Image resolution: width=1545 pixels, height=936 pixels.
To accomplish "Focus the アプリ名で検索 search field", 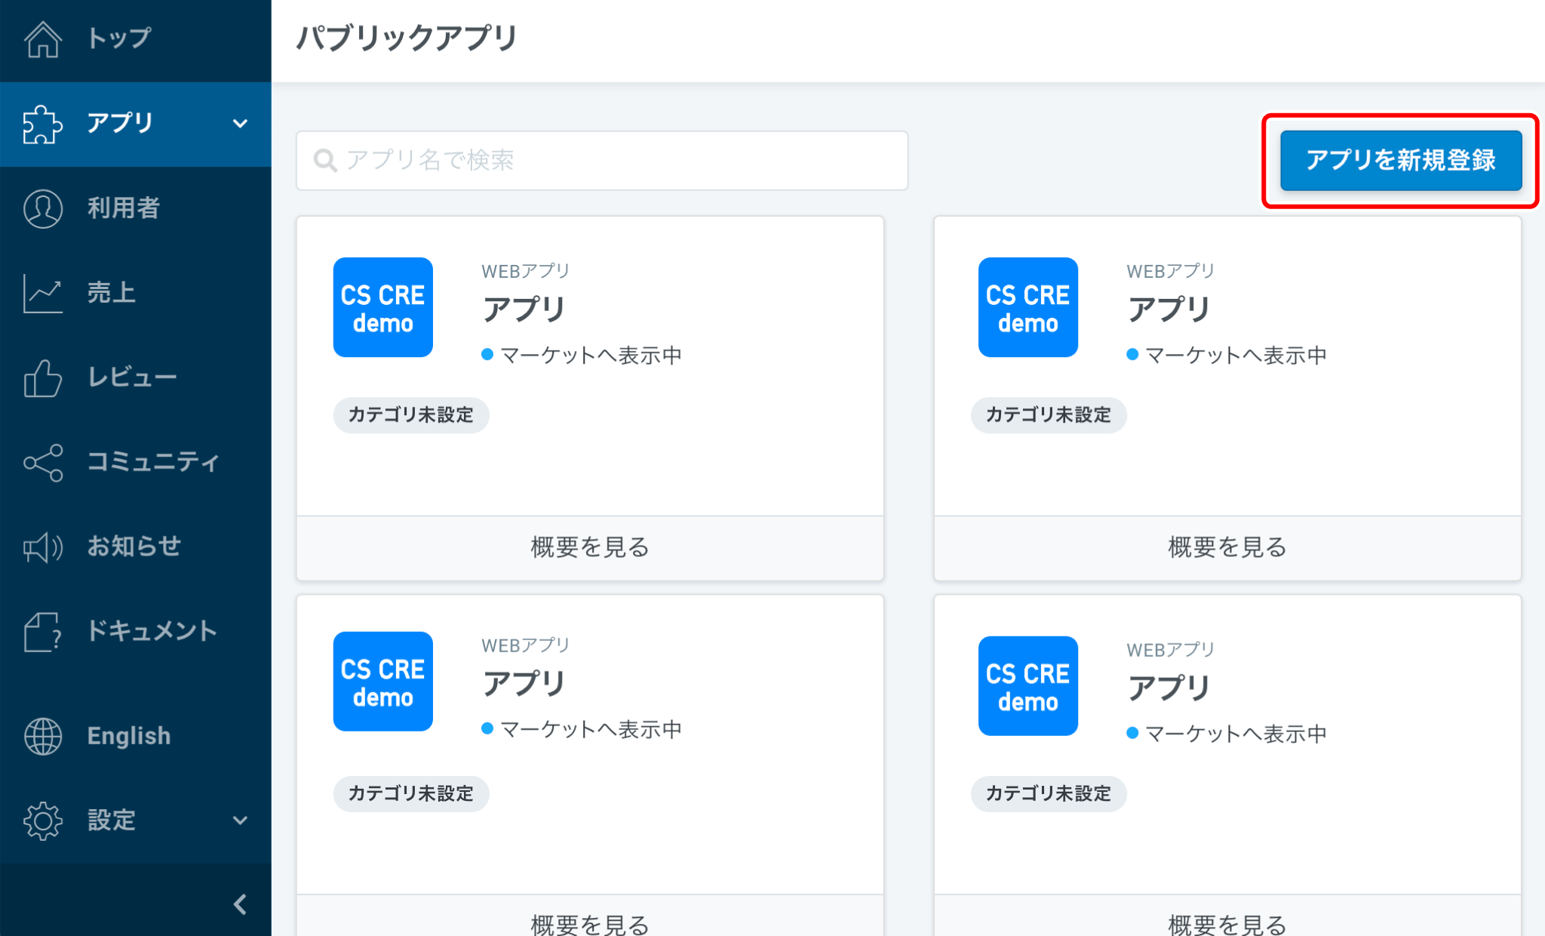I will point(602,160).
